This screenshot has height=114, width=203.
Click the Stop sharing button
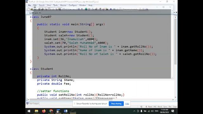pos(116,104)
